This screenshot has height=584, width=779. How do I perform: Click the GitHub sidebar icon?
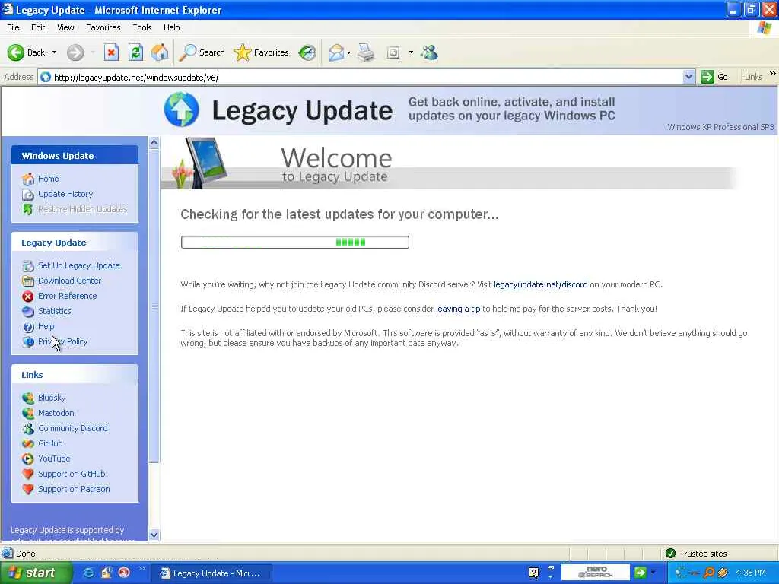[28, 443]
